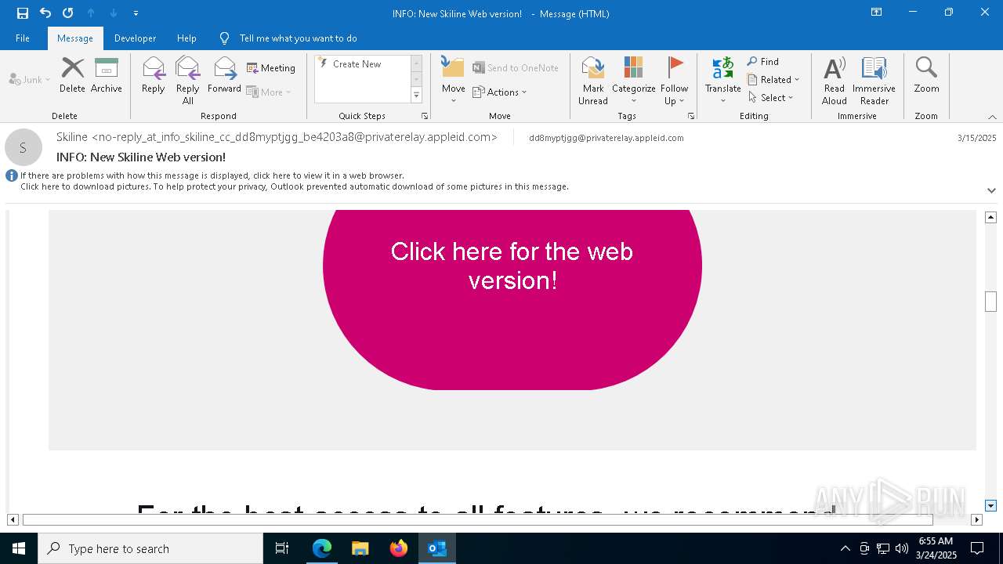Open the Related dropdown
Viewport: 1003px width, 564px height.
[x=773, y=80]
